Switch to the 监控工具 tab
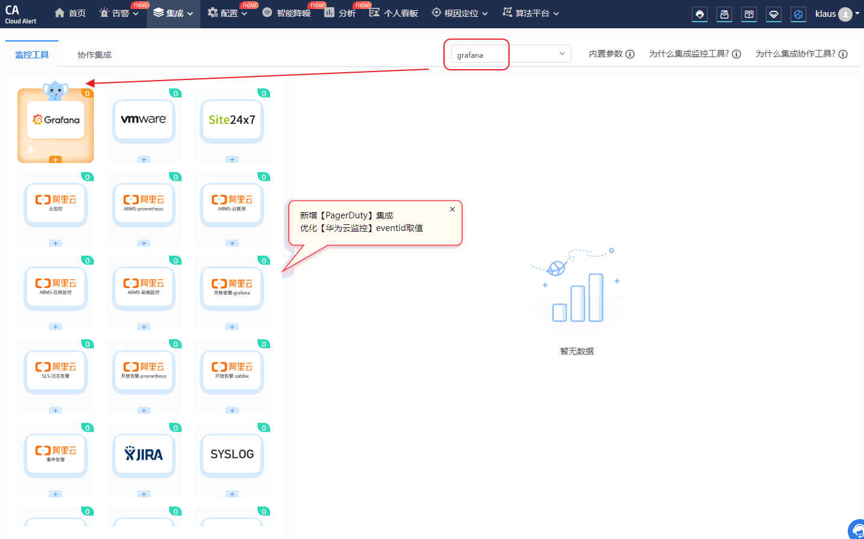Screen dimensions: 864x539 32,55
